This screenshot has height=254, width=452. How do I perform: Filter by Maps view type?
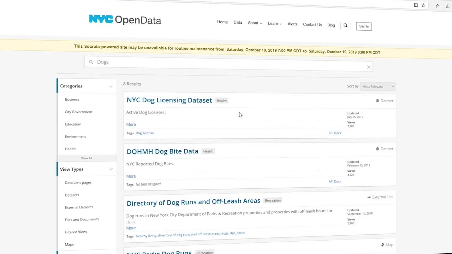click(69, 244)
